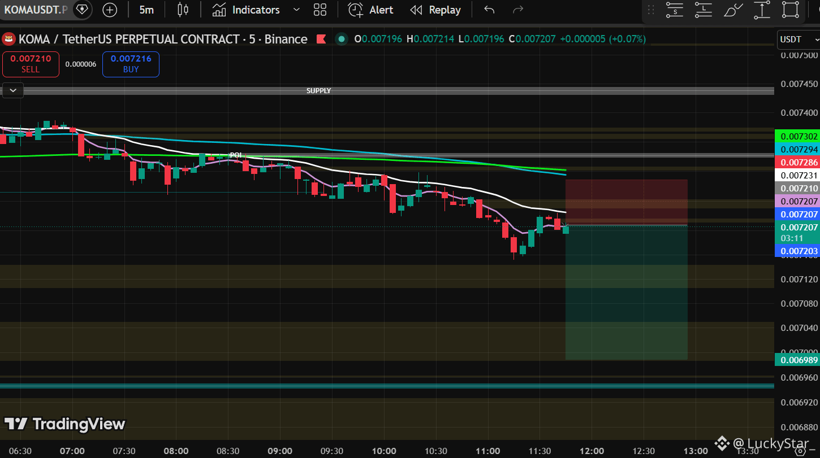
Task: Open the Indicators dialog
Action: (247, 10)
